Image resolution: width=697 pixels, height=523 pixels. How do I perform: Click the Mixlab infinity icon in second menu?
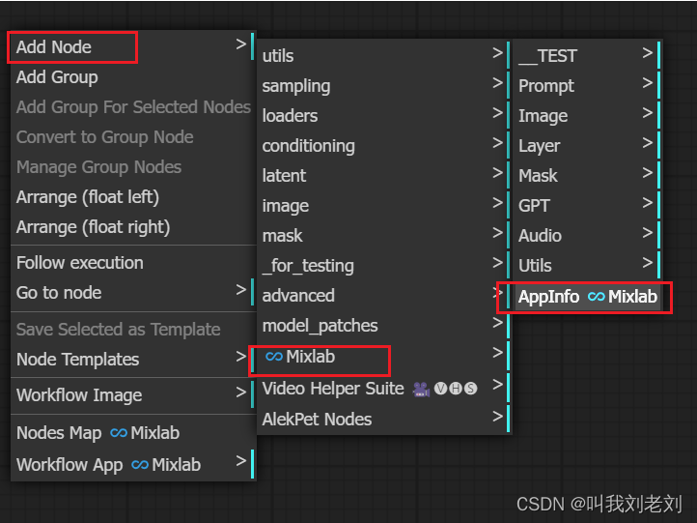tap(274, 357)
